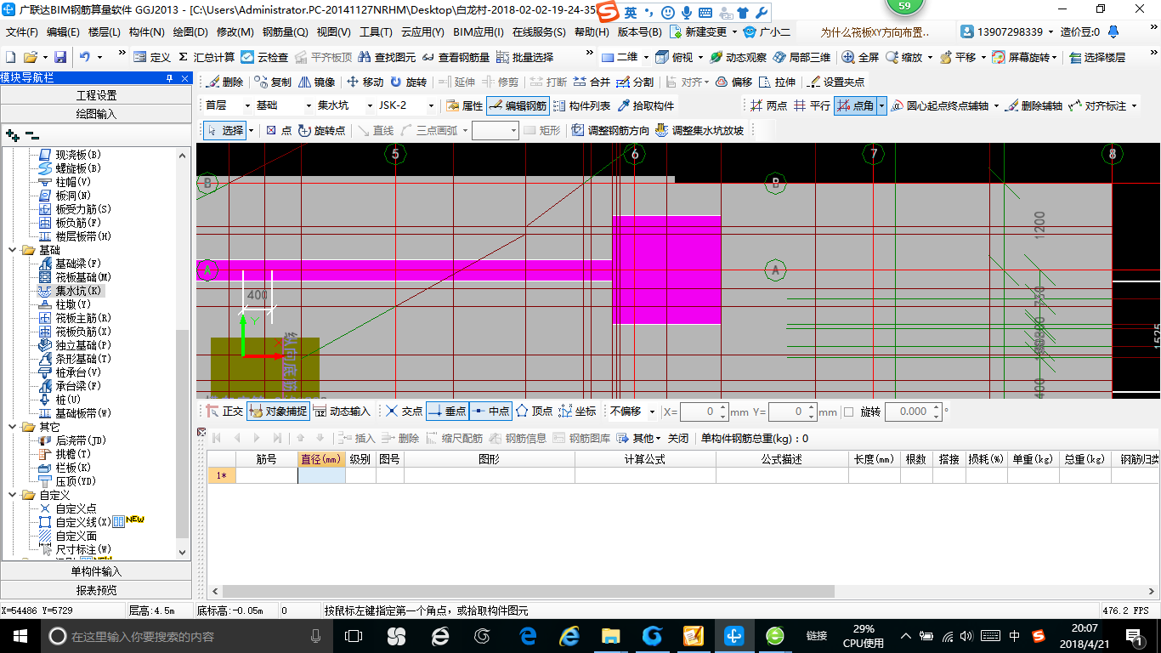Save the project with floppy icon
Image resolution: width=1161 pixels, height=653 pixels.
[60, 57]
